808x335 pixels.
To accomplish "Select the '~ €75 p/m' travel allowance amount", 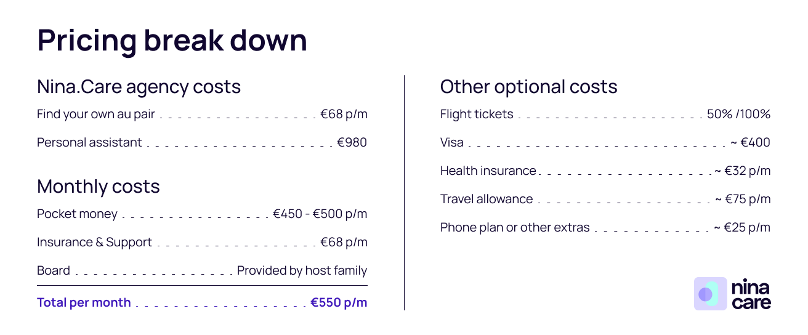I will pos(742,200).
